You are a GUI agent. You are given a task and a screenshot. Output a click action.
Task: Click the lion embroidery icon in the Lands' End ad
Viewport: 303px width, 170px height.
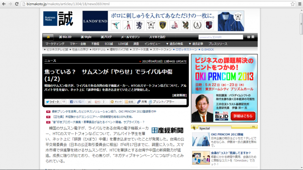(x=139, y=25)
